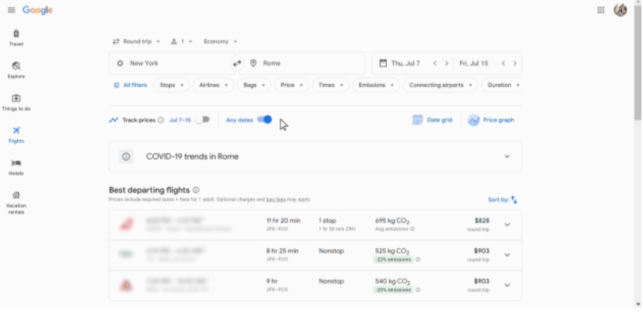Click the Google logo
643x316 pixels.
point(37,10)
